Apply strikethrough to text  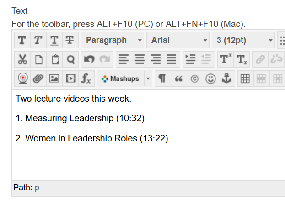[70, 40]
